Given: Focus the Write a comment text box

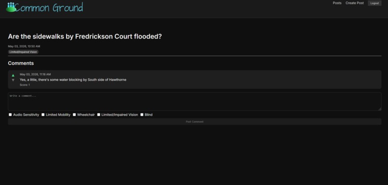Looking at the screenshot, I should pyautogui.click(x=194, y=101).
